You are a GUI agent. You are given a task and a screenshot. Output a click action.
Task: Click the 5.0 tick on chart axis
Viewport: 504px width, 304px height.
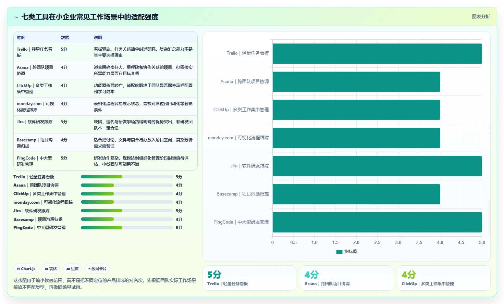coord(482,242)
